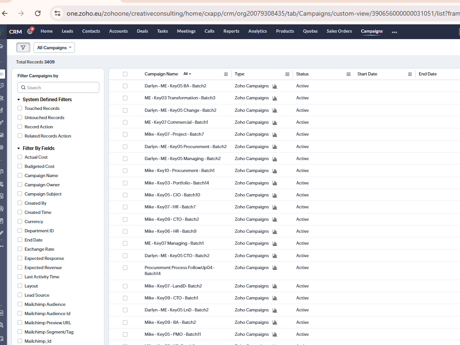Image resolution: width=460 pixels, height=345 pixels.
Task: Open the globe notifications icon beside CRM
Action: pyautogui.click(x=30, y=31)
